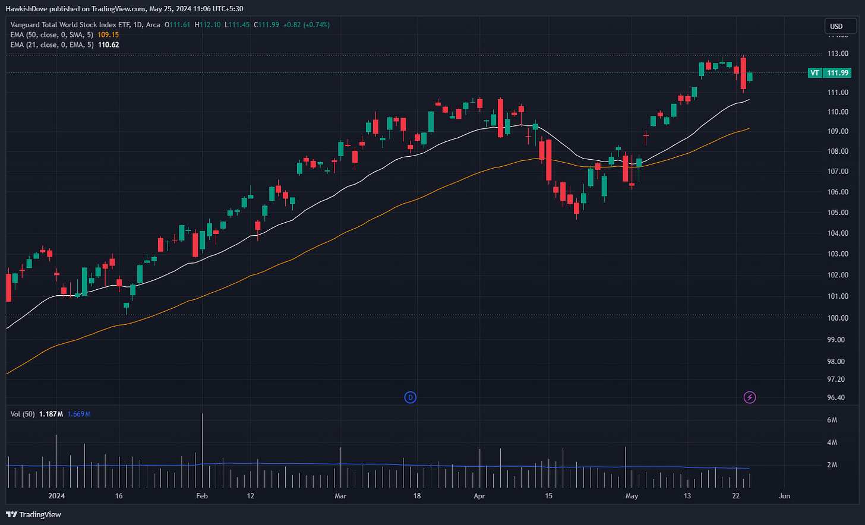Click the 1.187M volume value
The height and width of the screenshot is (525, 865).
(x=50, y=414)
